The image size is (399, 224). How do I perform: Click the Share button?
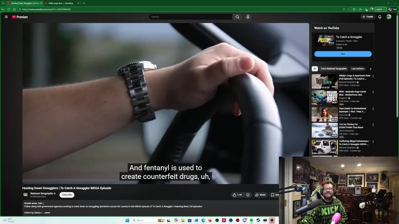tap(260, 195)
